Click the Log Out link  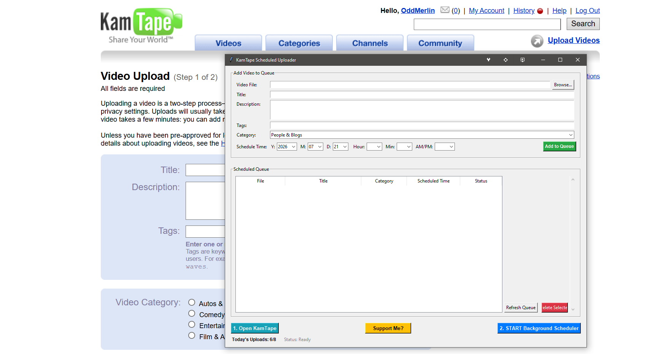tap(588, 11)
